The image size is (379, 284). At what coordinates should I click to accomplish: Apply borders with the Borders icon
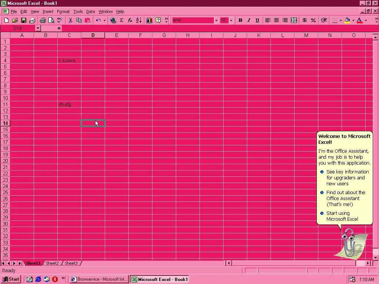tap(335, 20)
